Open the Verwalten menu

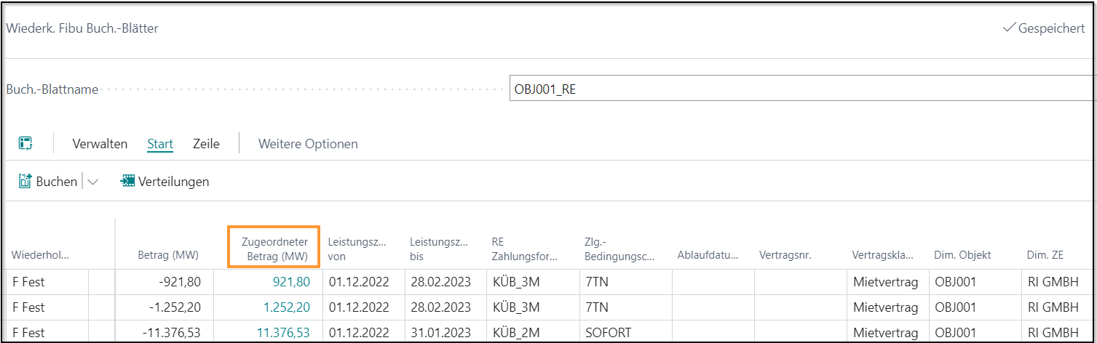click(x=100, y=144)
